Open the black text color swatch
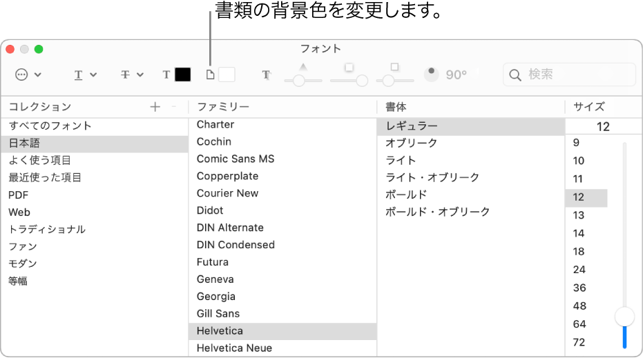The width and height of the screenshot is (643, 358). click(x=183, y=74)
